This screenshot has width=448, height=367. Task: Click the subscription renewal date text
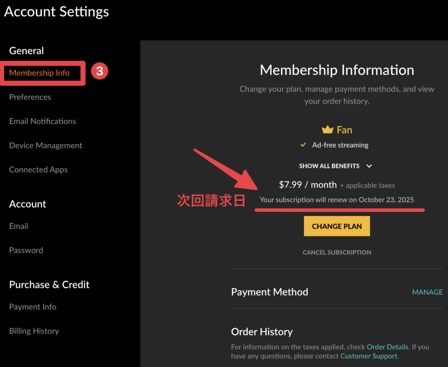(x=337, y=199)
